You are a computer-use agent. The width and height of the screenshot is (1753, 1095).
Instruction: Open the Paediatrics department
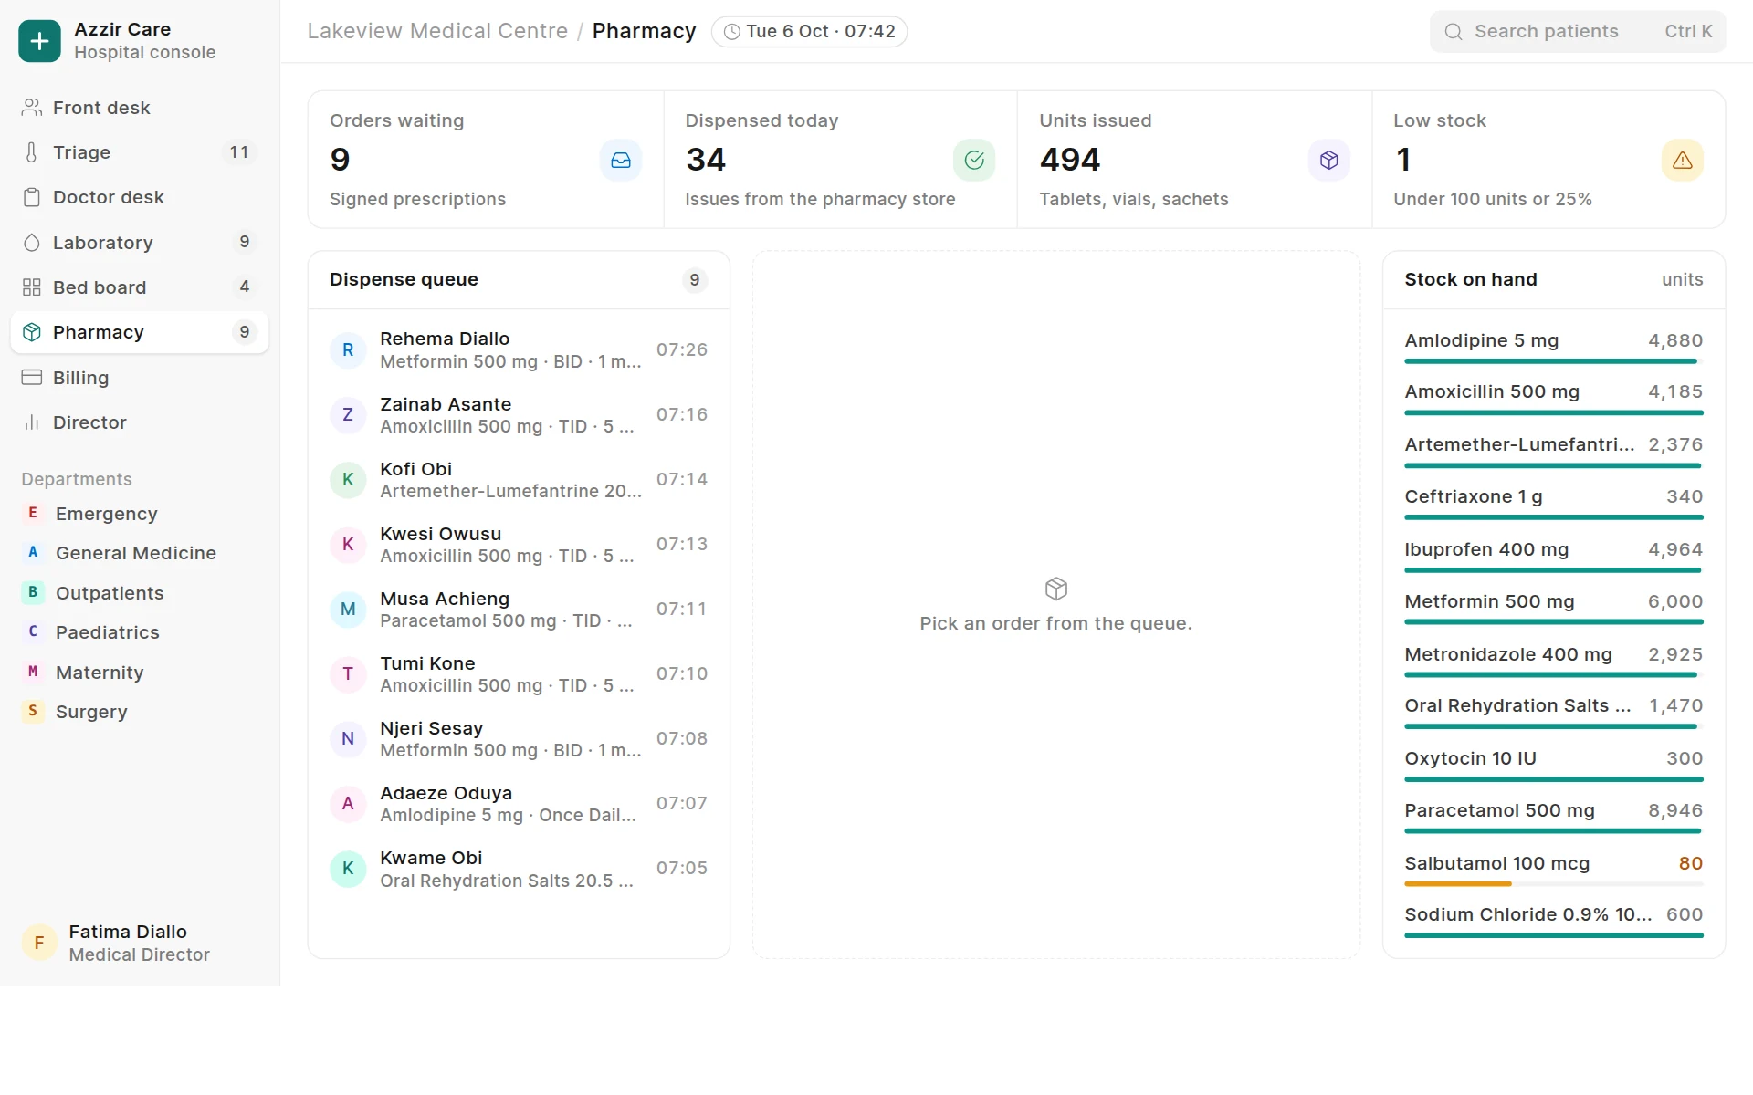140,632
